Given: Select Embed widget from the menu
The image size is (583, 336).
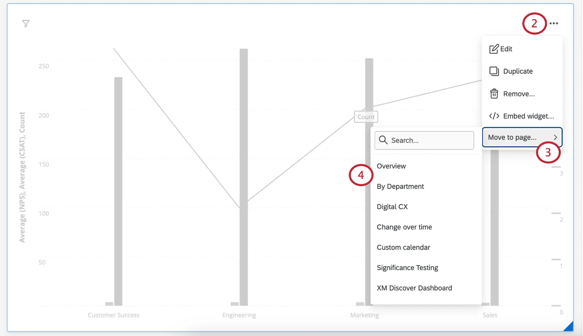Looking at the screenshot, I should coord(528,116).
